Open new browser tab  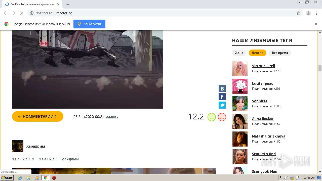(x=68, y=4)
